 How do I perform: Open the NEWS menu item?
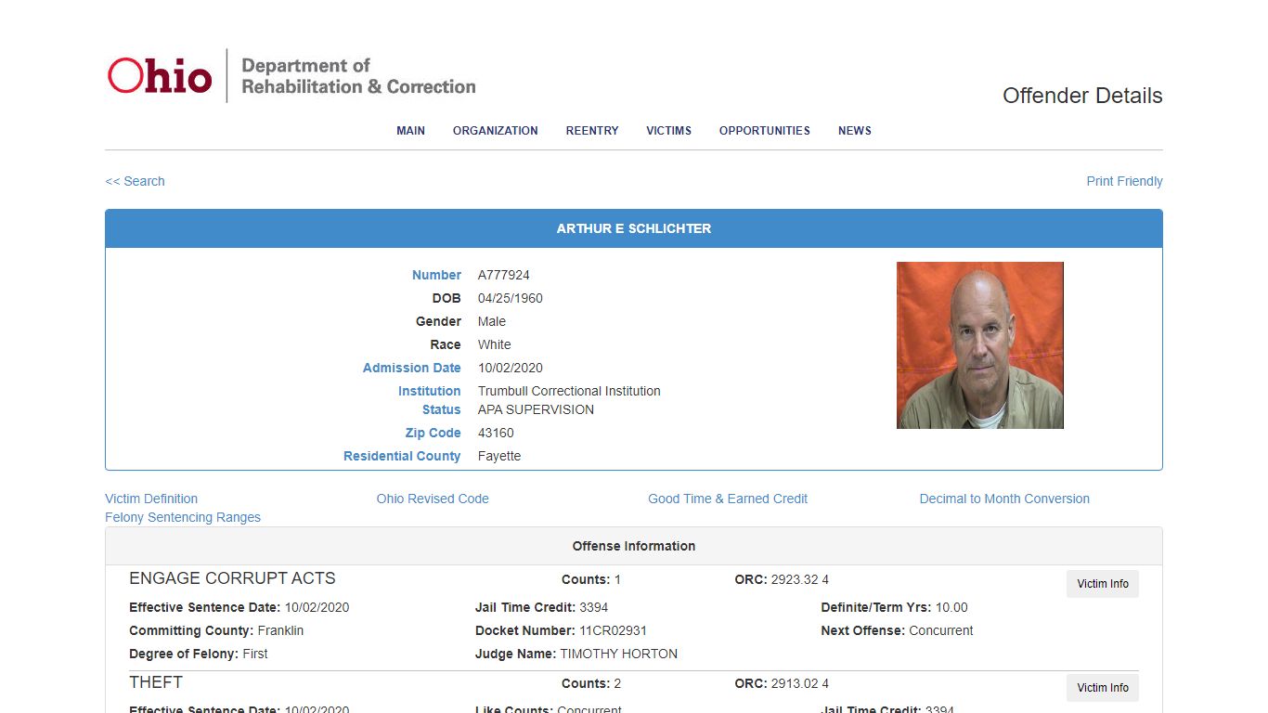pos(854,131)
